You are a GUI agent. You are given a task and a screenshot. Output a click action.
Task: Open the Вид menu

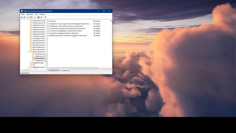tap(36, 14)
